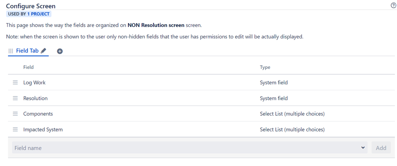Image resolution: width=397 pixels, height=166 pixels.
Task: Expand the Field name dropdown arrow
Action: coord(363,148)
